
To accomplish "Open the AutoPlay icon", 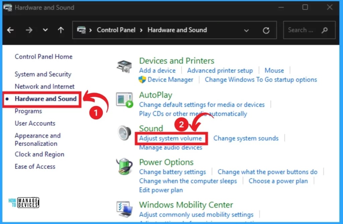I will coord(125,100).
